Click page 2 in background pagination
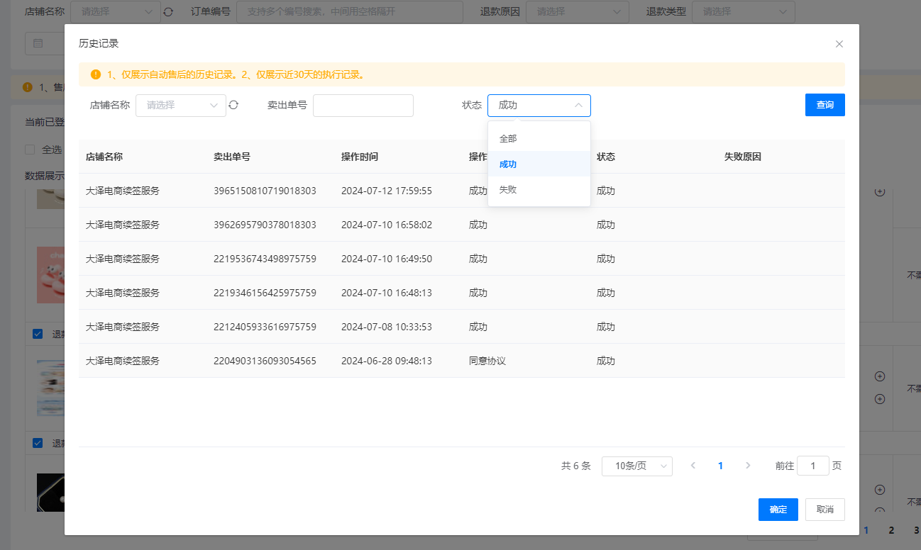 tap(891, 530)
